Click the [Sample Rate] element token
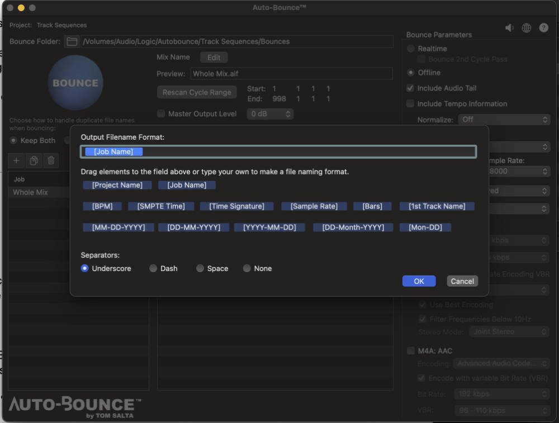Image resolution: width=559 pixels, height=423 pixels. (314, 206)
